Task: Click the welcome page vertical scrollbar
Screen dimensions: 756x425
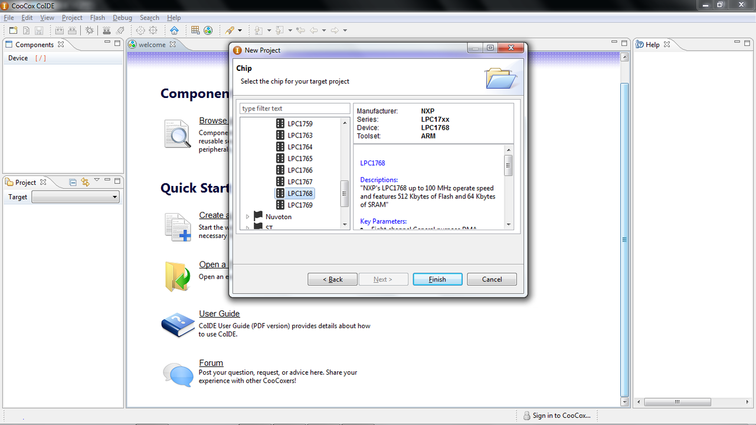Action: (x=624, y=239)
